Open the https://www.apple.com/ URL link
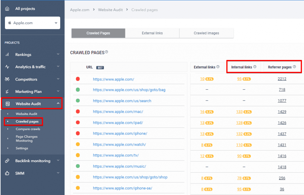Image resolution: width=304 pixels, height=195 pixels. (114, 79)
